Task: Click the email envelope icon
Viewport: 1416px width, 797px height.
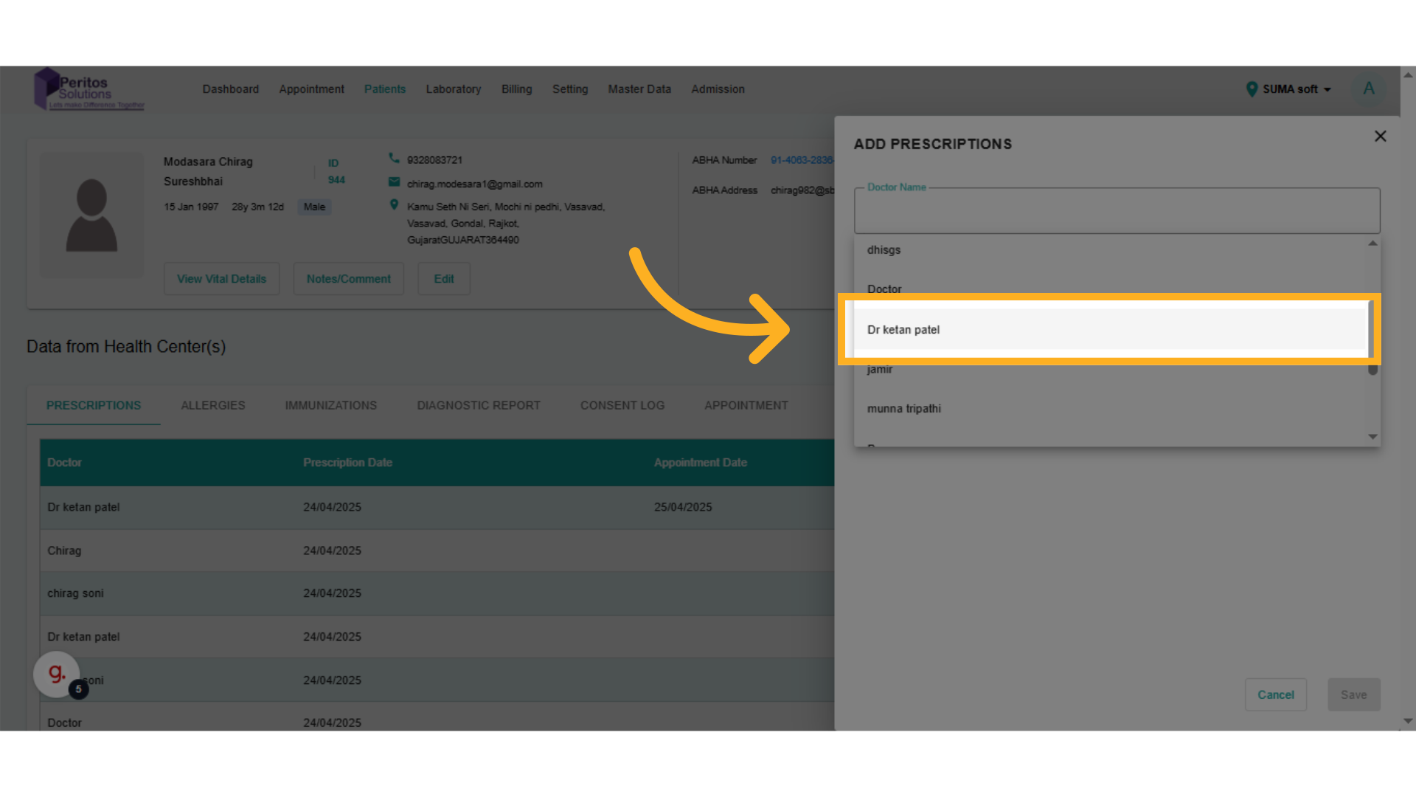Action: (394, 182)
